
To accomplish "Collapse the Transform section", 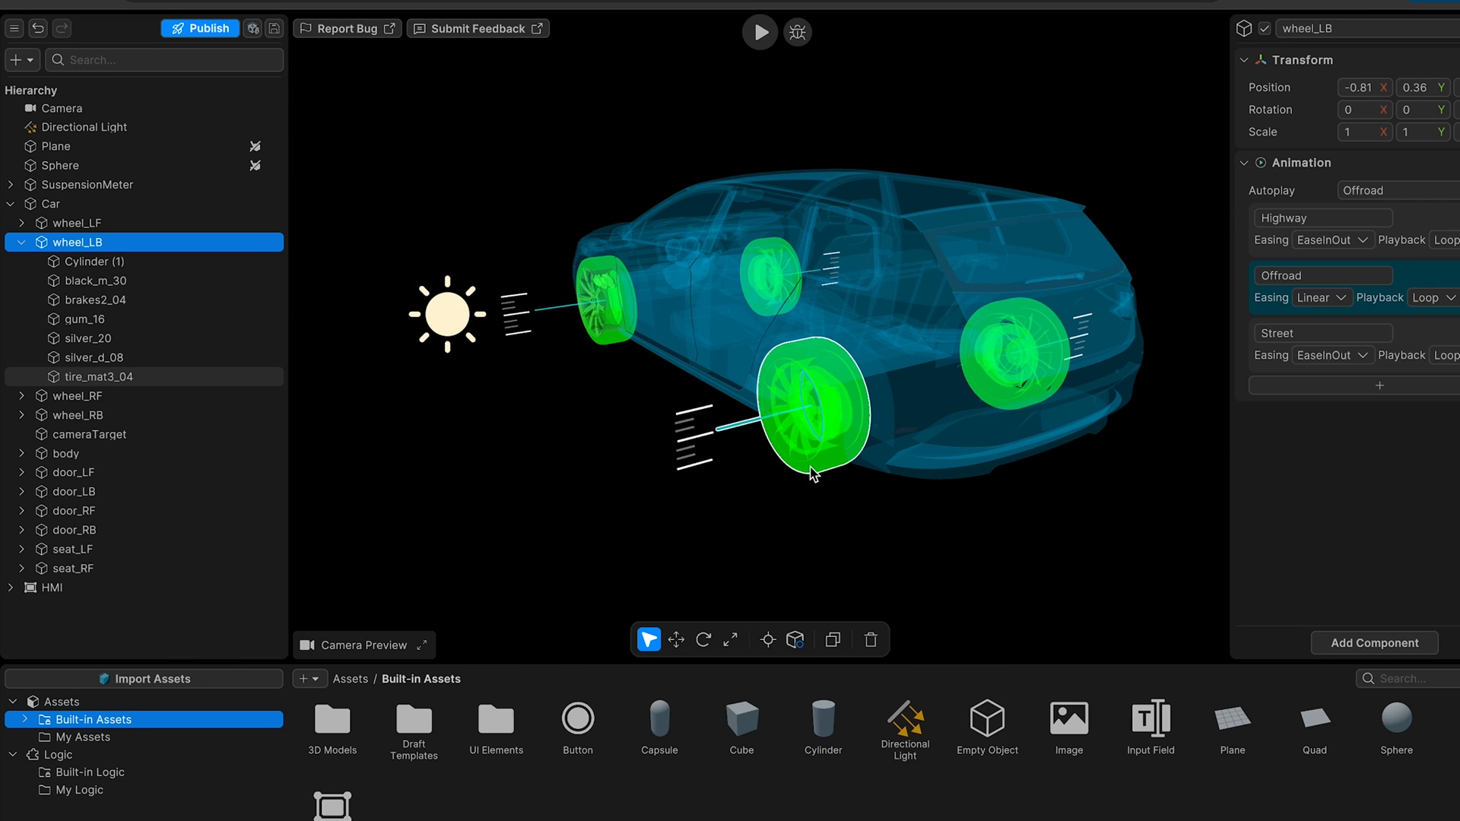I will click(1244, 60).
